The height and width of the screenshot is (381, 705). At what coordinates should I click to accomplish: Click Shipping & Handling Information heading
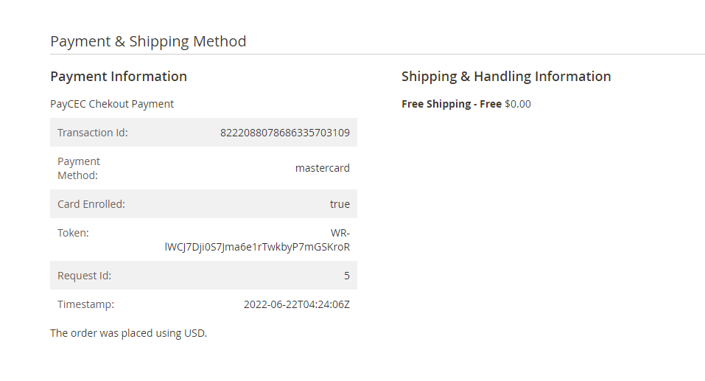506,77
